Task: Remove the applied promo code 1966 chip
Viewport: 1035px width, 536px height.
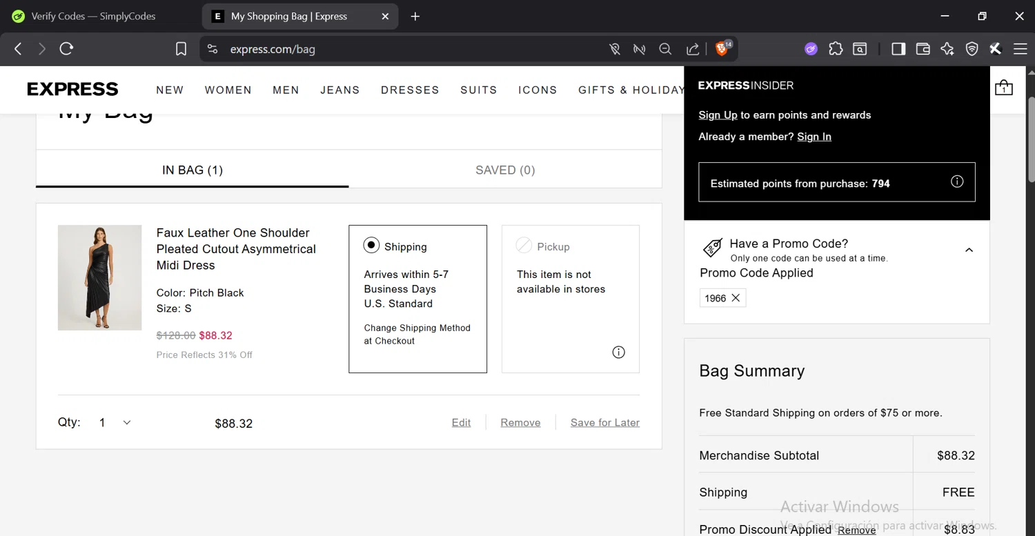Action: [x=736, y=298]
